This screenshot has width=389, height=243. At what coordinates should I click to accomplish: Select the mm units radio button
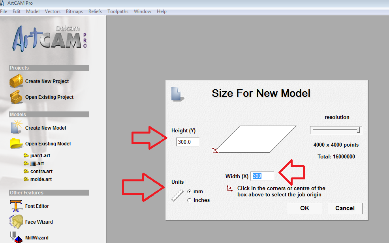(190, 191)
